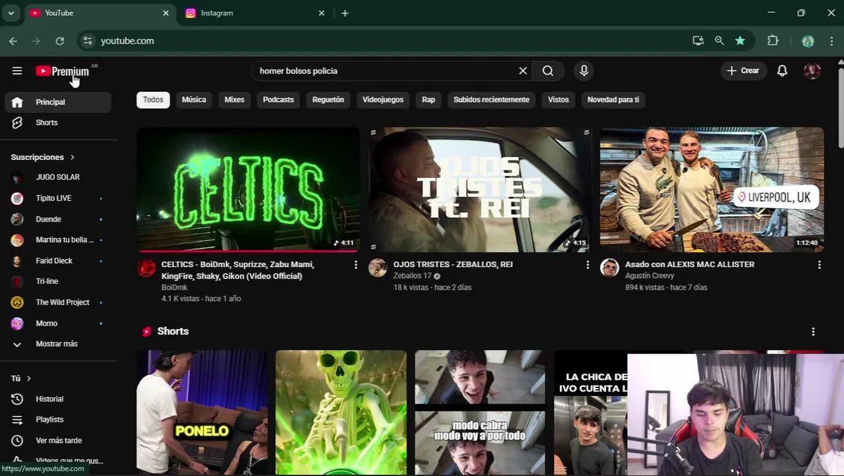Open Farid Dieck subscription channel

(x=58, y=260)
